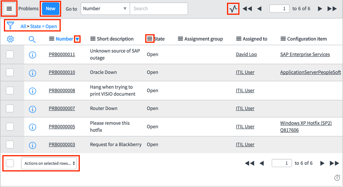Click the New button
This screenshot has height=187, width=343.
(x=51, y=9)
